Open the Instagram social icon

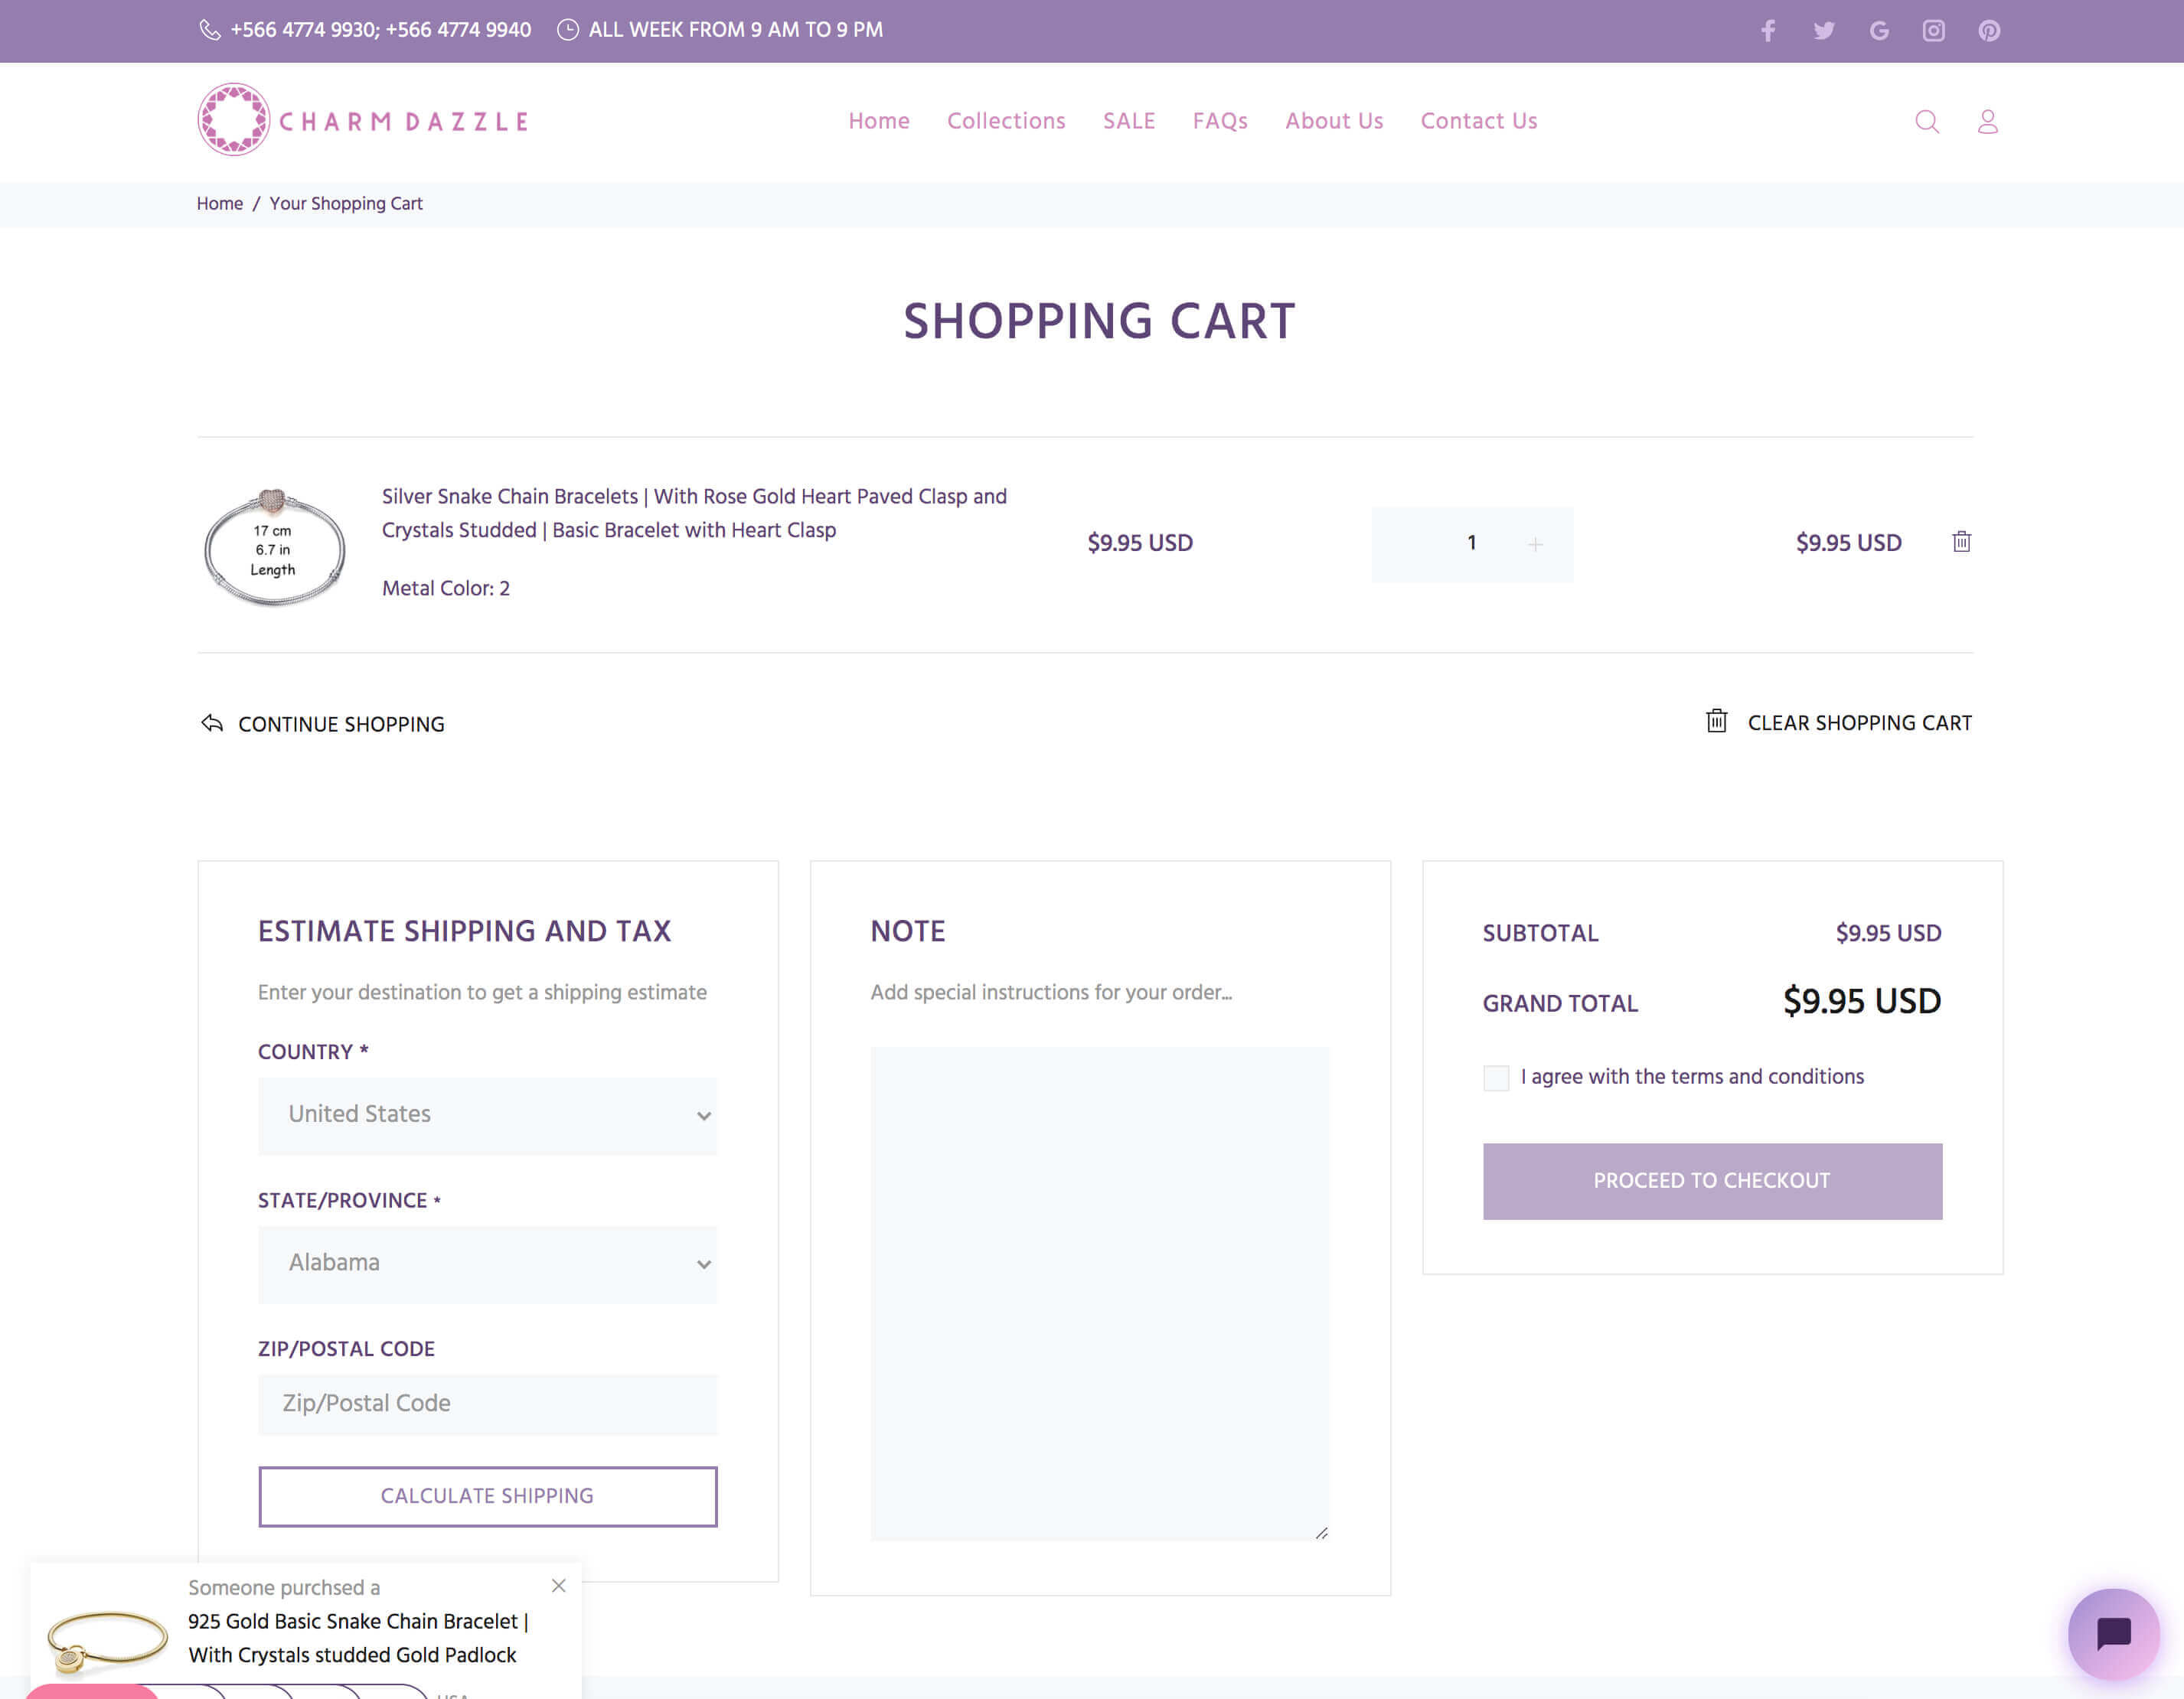click(x=1933, y=31)
